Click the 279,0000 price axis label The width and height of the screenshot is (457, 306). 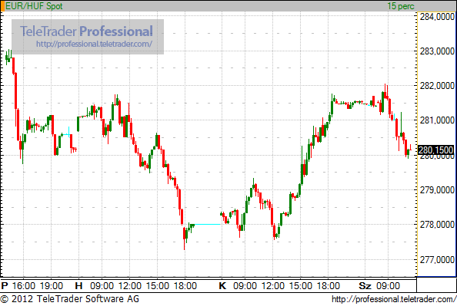[x=437, y=190]
